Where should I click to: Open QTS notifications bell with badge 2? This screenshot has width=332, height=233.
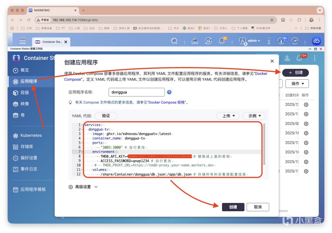tap(222, 40)
